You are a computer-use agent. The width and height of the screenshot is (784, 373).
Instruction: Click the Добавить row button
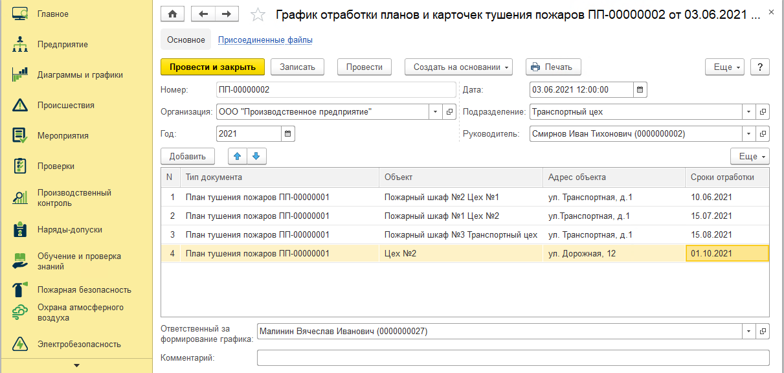188,156
